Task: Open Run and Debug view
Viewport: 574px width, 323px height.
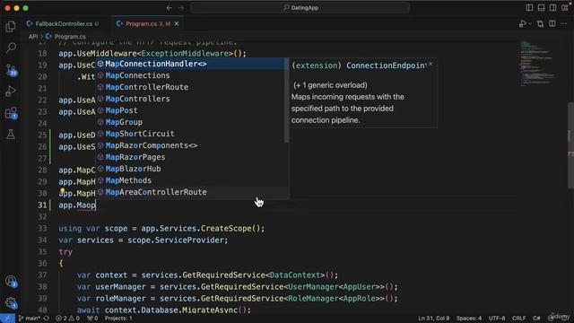Action: click(x=11, y=92)
